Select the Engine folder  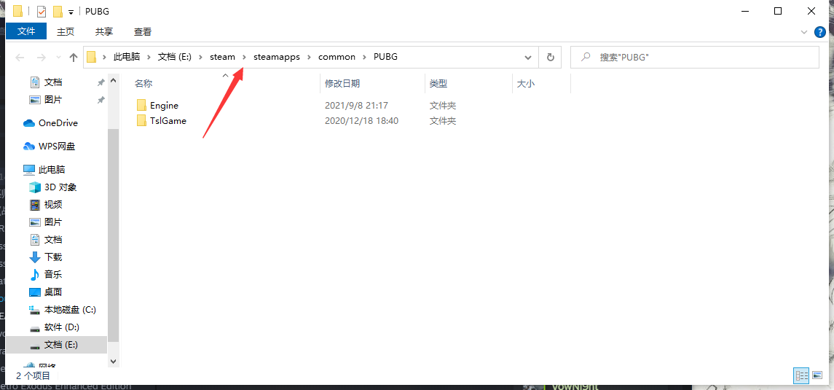point(157,106)
